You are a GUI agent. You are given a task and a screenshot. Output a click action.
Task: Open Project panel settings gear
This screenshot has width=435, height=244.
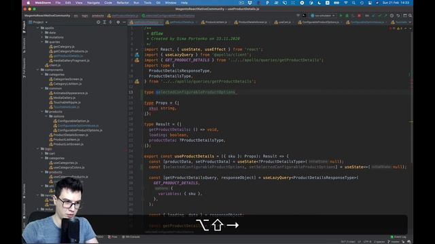[118, 22]
